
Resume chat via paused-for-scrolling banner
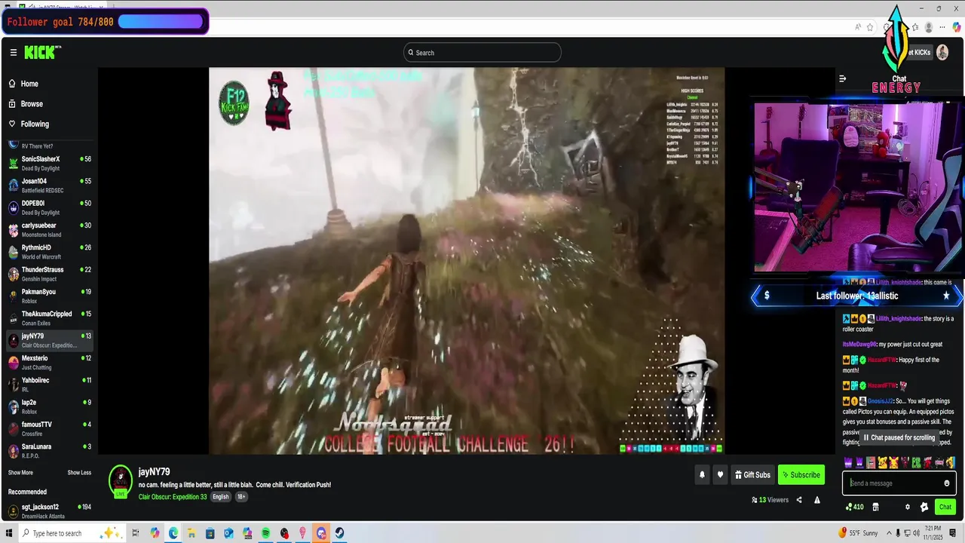(899, 437)
